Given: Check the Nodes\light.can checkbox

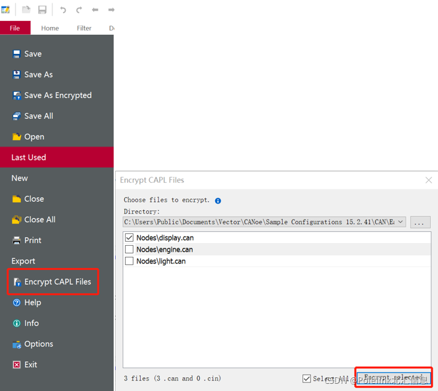Looking at the screenshot, I should (x=129, y=261).
